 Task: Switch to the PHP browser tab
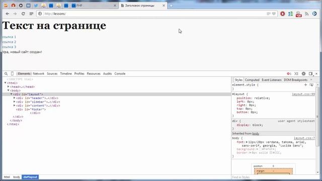pyautogui.click(x=94, y=6)
